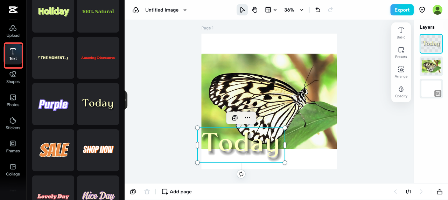Open the Arrange options
Screen dimensions: 448x200
coord(401,72)
